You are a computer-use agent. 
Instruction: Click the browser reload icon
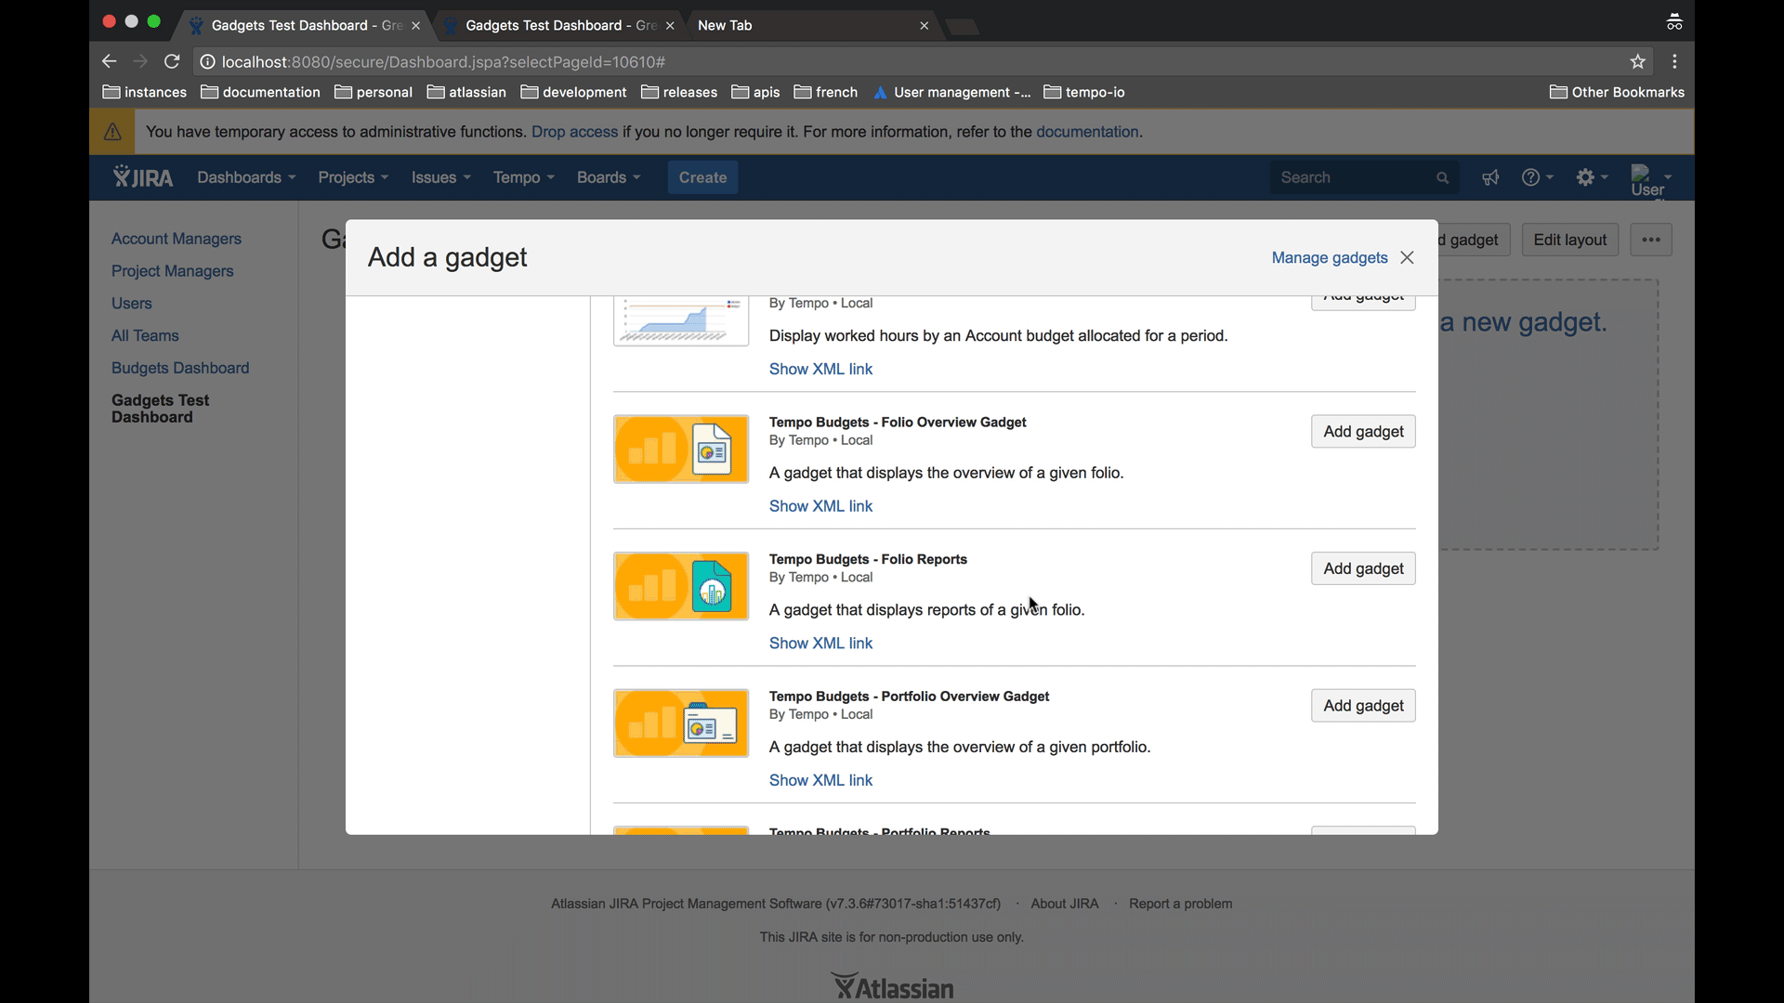[172, 61]
